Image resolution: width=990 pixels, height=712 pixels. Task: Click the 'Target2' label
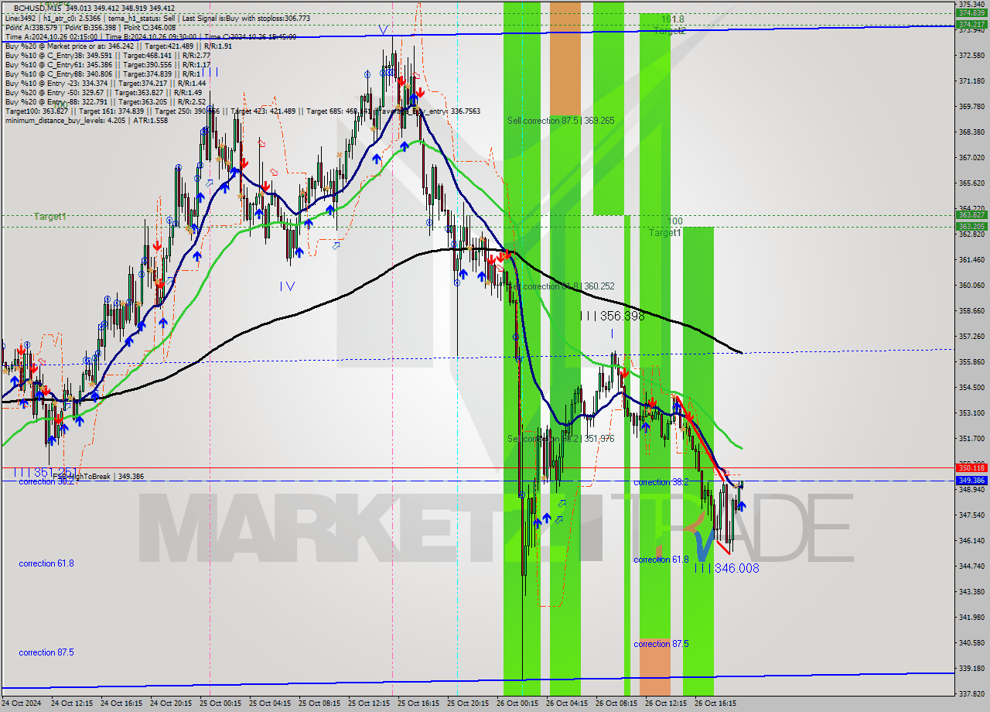point(669,31)
